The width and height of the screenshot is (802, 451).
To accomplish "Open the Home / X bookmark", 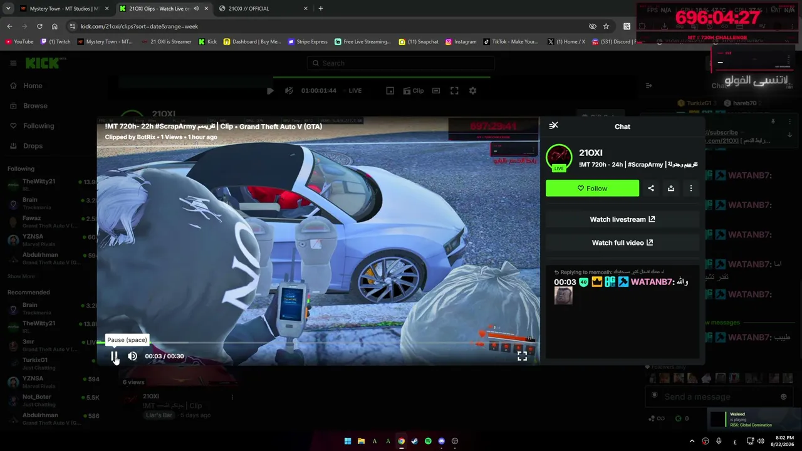I will [566, 42].
